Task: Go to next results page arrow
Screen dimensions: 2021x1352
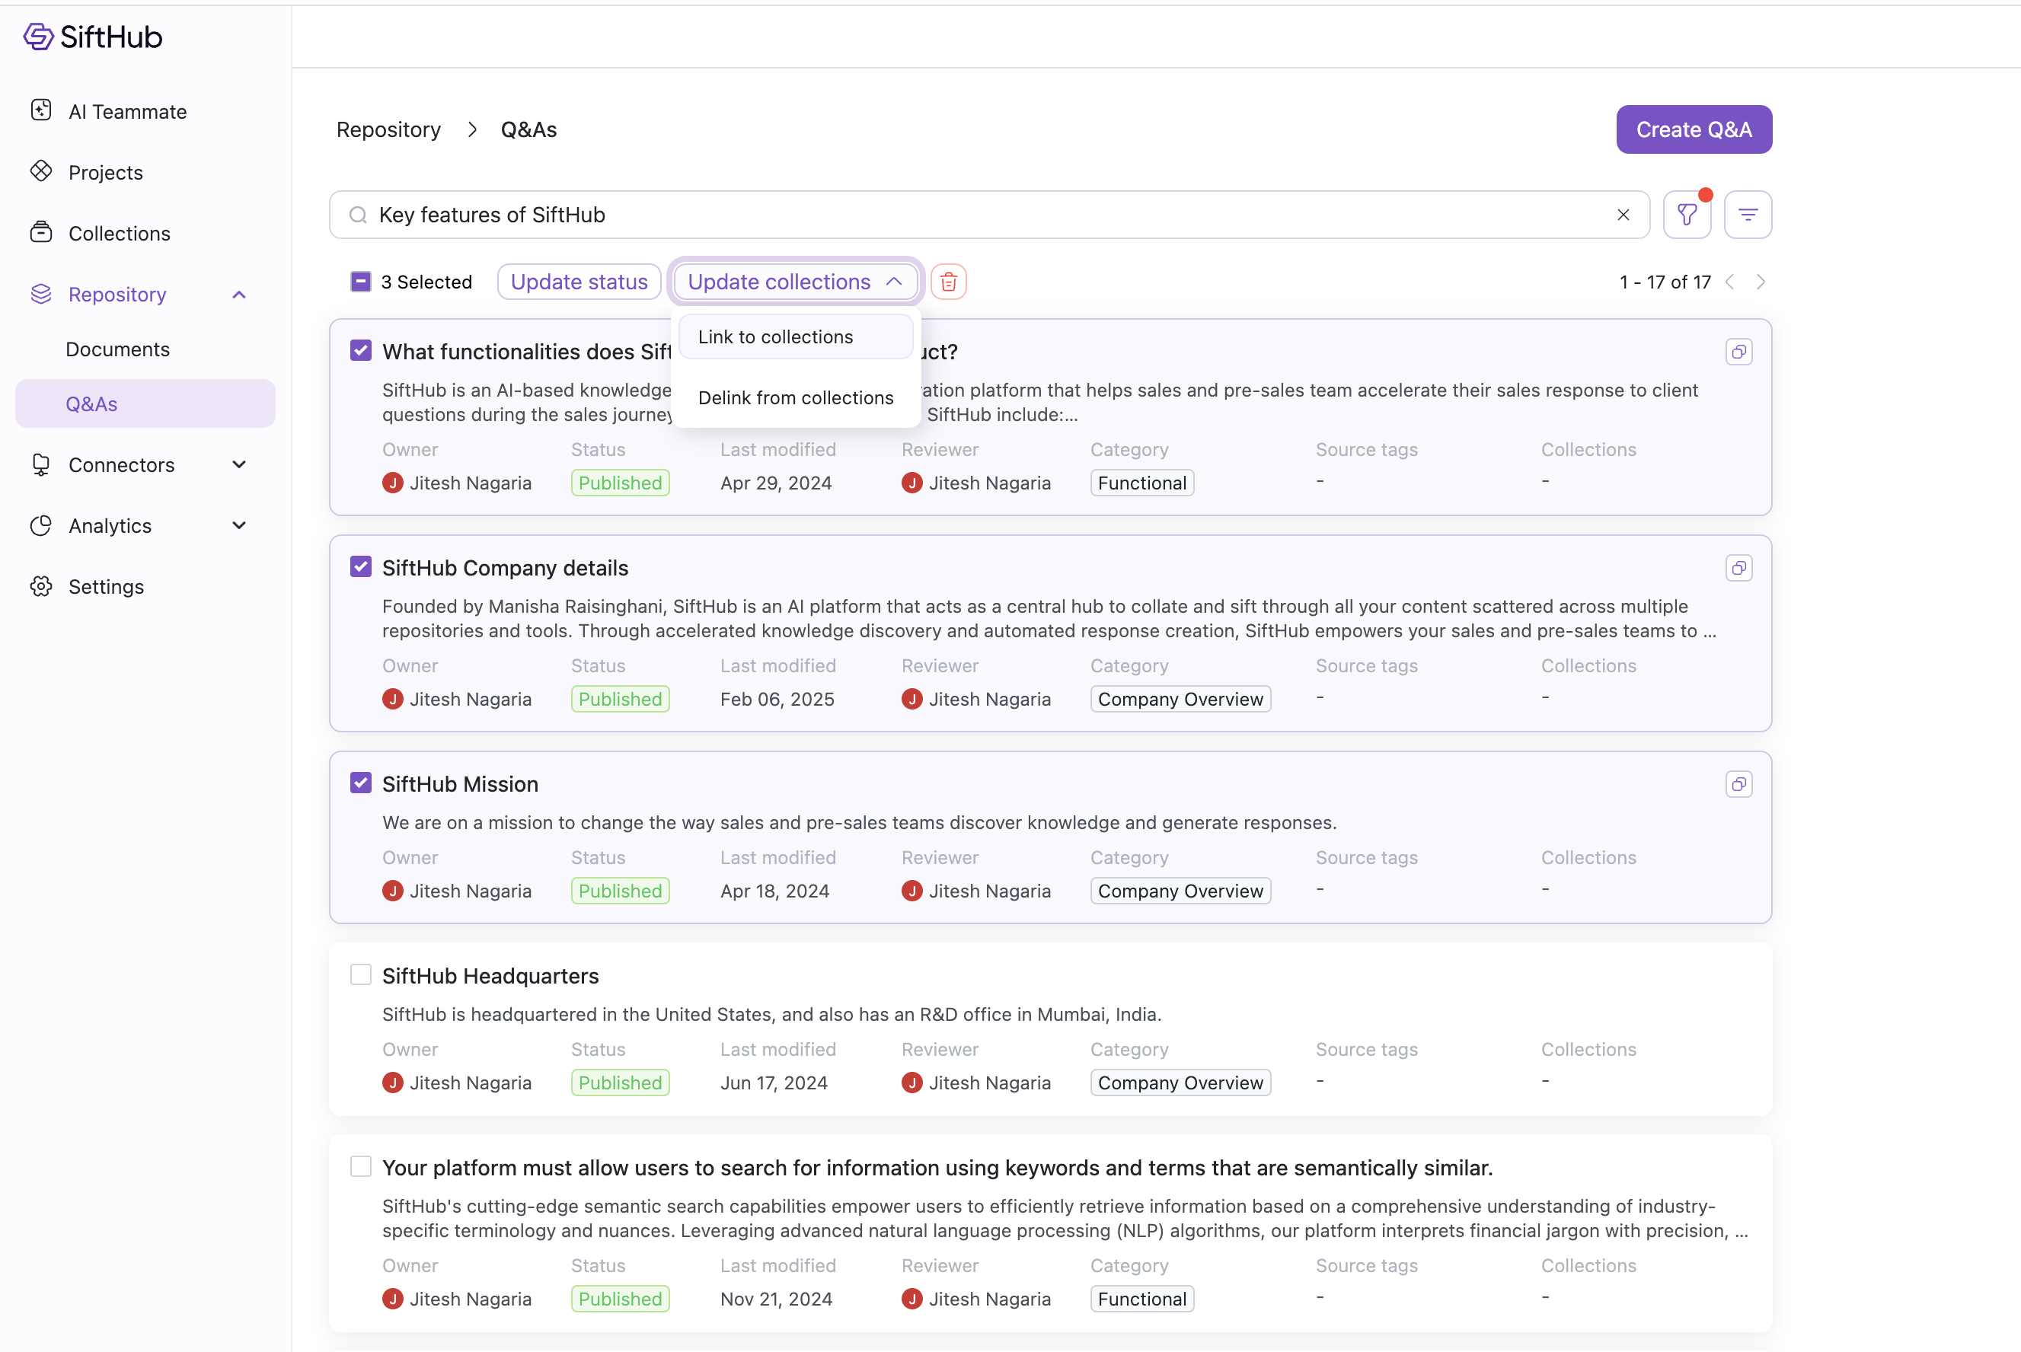Action: [x=1761, y=282]
